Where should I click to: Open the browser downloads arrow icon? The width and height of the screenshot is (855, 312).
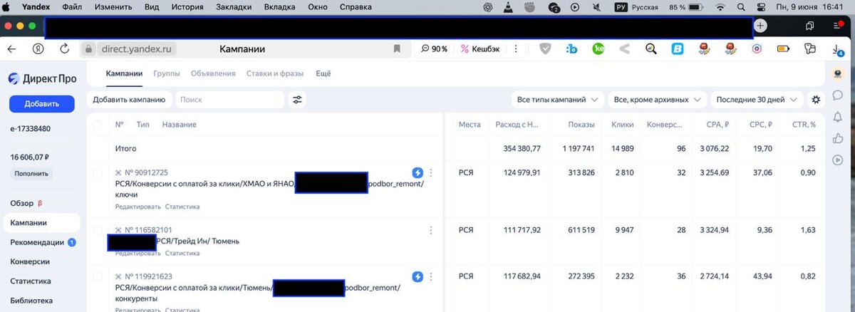(x=839, y=49)
